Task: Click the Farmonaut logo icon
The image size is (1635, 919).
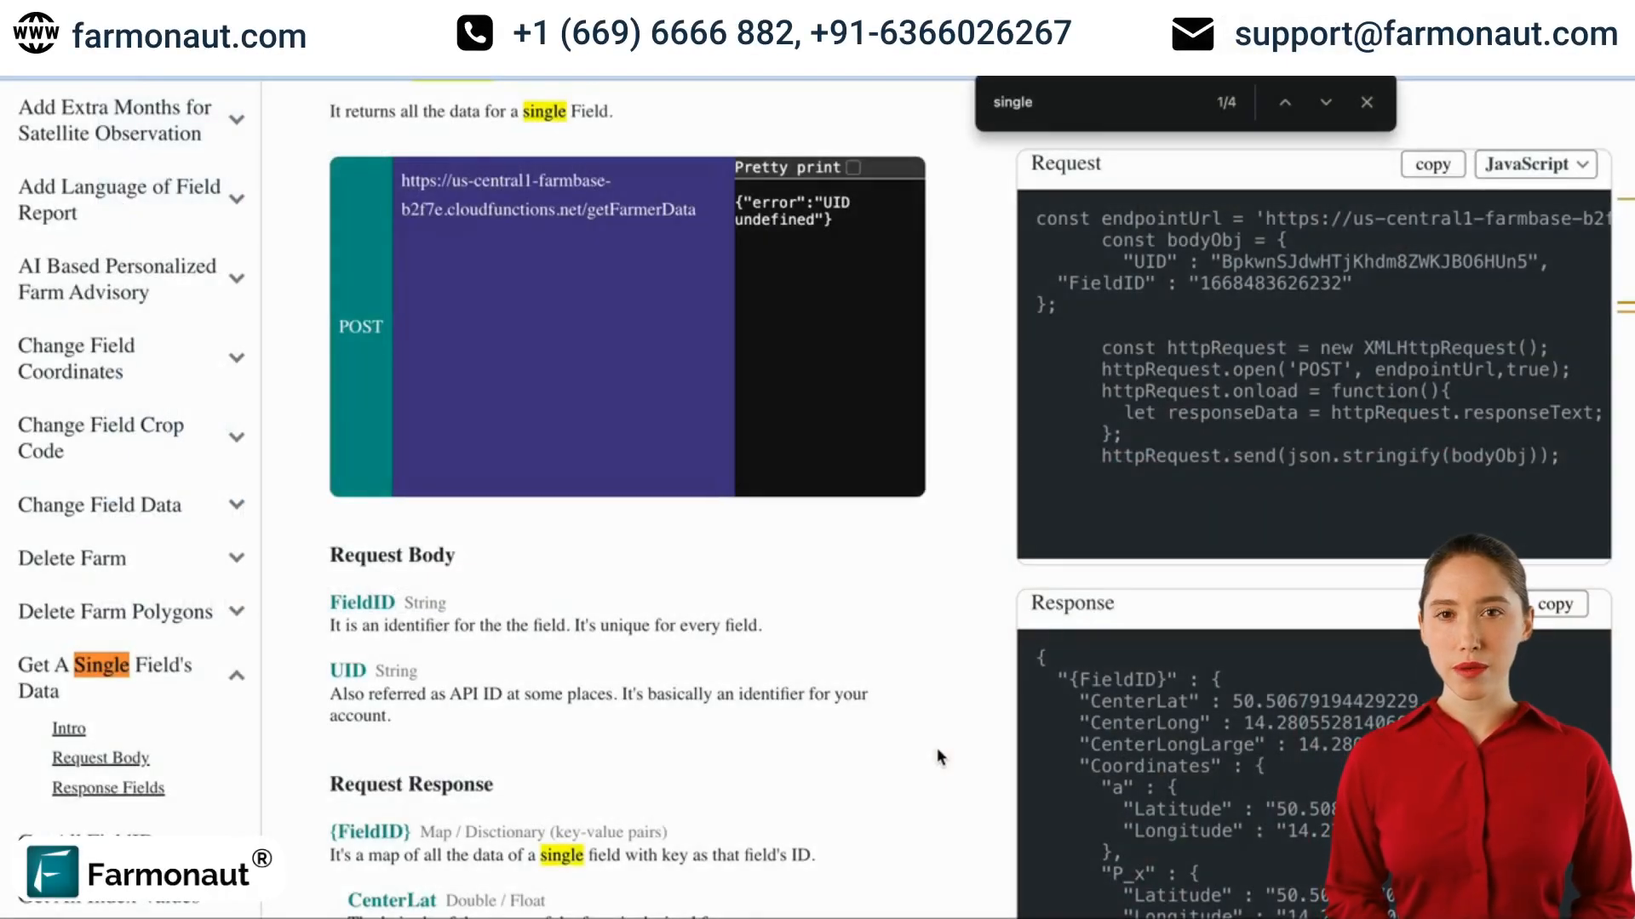Action: (53, 872)
